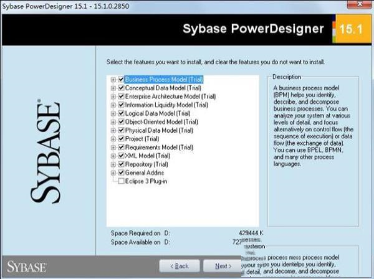
Task: Expand the Physical Data Model tree node
Action: (x=113, y=131)
